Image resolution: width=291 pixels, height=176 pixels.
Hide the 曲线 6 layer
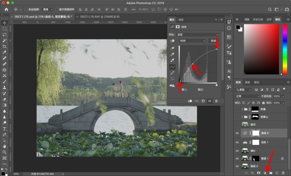point(237,133)
